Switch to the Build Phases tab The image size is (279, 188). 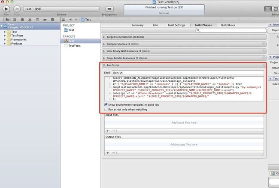coord(203,25)
